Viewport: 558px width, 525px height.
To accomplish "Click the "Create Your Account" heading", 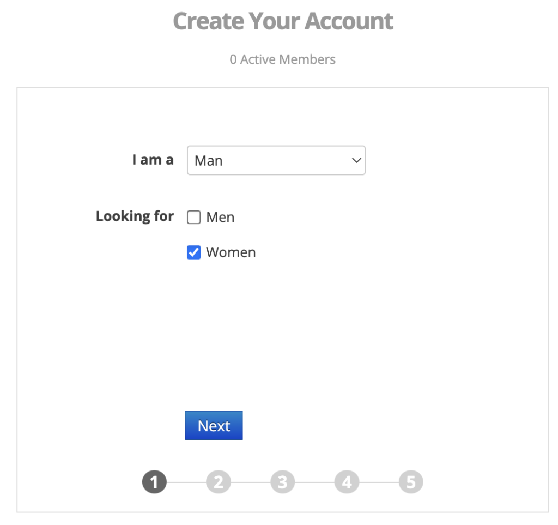I will click(283, 21).
